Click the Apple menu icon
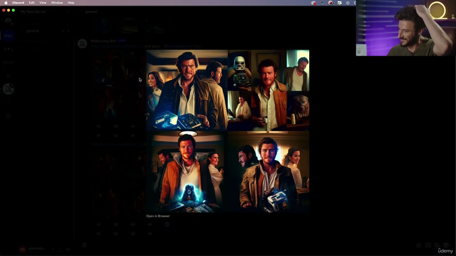The height and width of the screenshot is (256, 456). tap(6, 3)
